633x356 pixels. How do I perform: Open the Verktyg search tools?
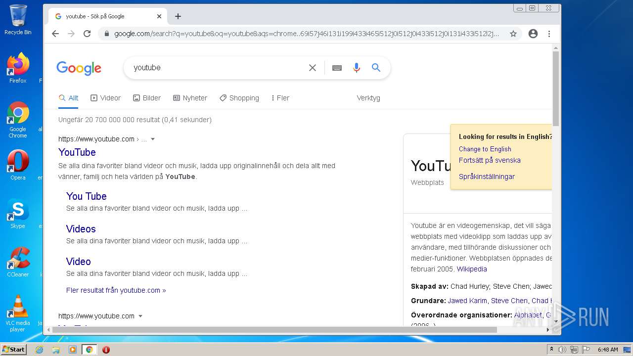(368, 98)
